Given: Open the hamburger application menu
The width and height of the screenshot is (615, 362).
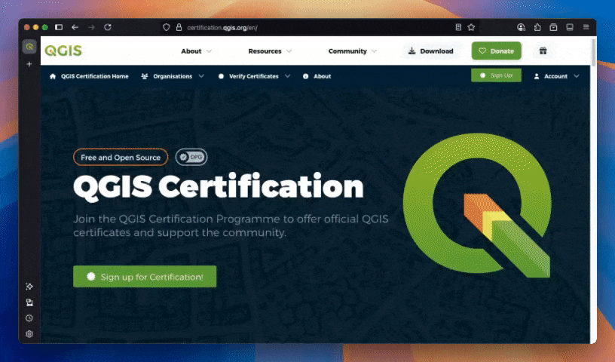Looking at the screenshot, I should 586,27.
